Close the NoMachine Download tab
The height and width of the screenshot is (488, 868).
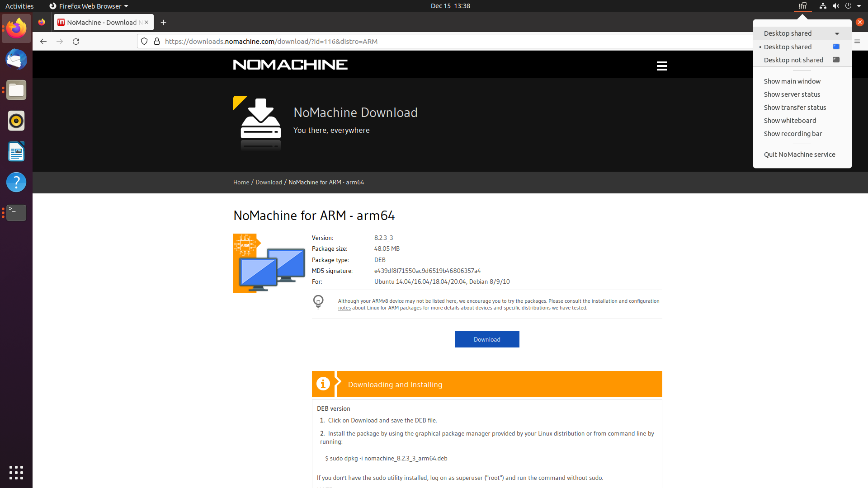146,22
